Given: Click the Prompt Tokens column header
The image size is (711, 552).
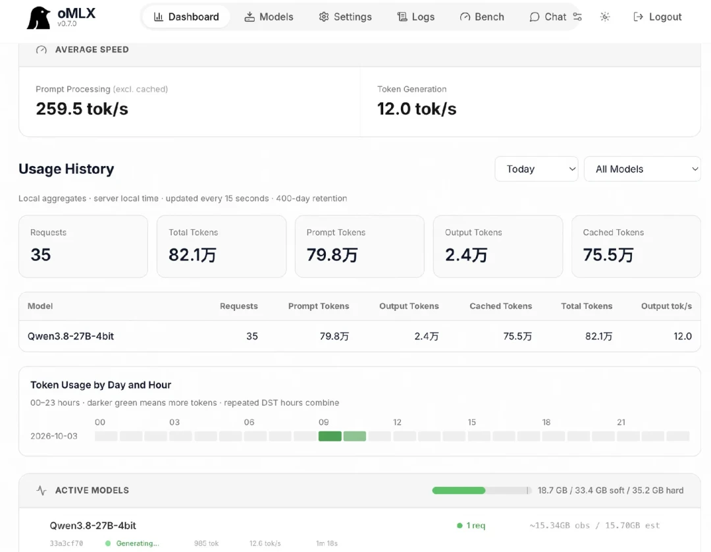Looking at the screenshot, I should [319, 306].
